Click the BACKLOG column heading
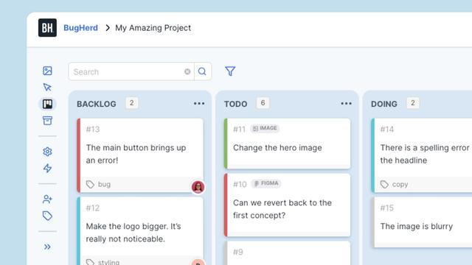472x265 pixels. 97,104
